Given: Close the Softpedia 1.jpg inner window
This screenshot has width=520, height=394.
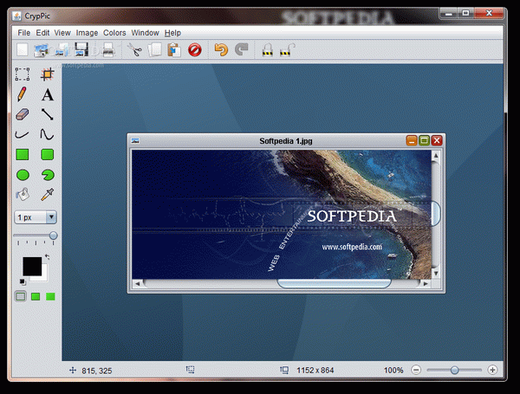Looking at the screenshot, I should point(437,140).
